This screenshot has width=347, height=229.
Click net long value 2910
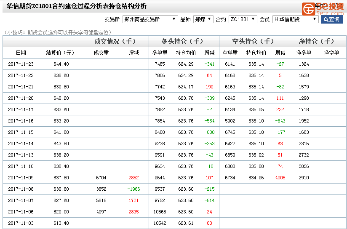(304, 178)
